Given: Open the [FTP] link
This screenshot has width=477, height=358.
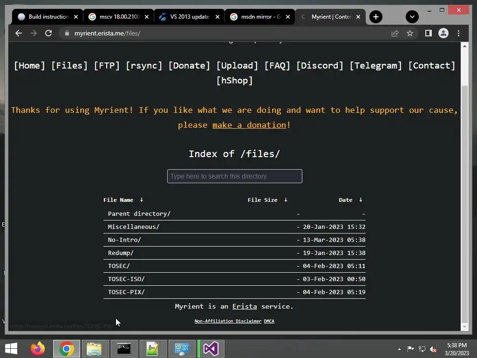Looking at the screenshot, I should (x=107, y=65).
